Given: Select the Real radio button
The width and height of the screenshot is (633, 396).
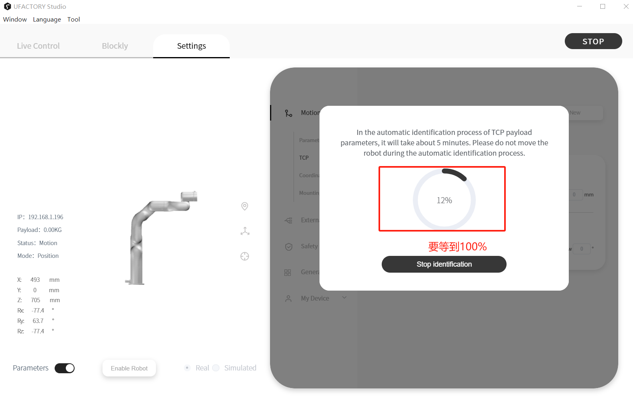Looking at the screenshot, I should pos(187,368).
